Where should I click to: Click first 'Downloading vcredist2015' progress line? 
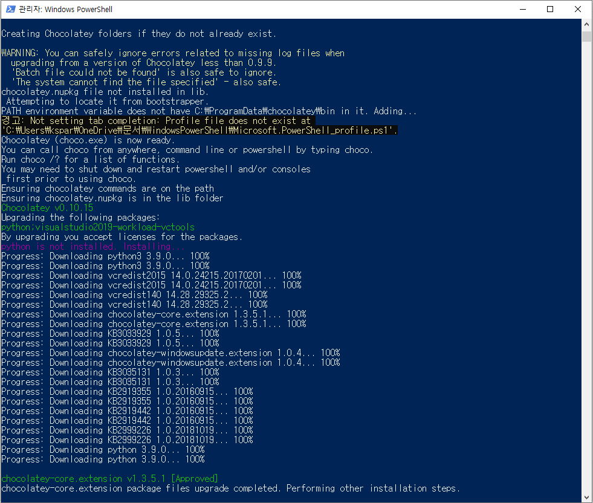coord(151,275)
